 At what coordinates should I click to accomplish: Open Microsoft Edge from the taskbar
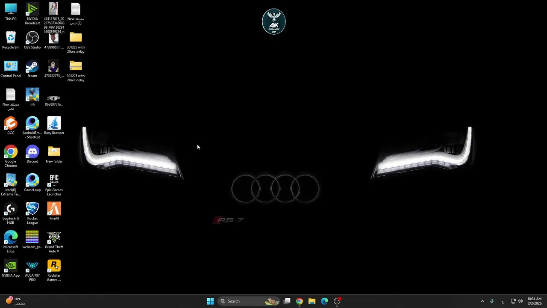tap(324, 301)
